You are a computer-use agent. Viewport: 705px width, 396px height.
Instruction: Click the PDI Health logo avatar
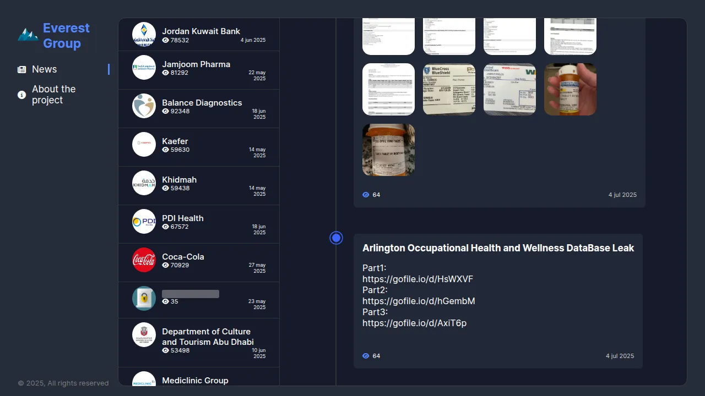point(144,221)
